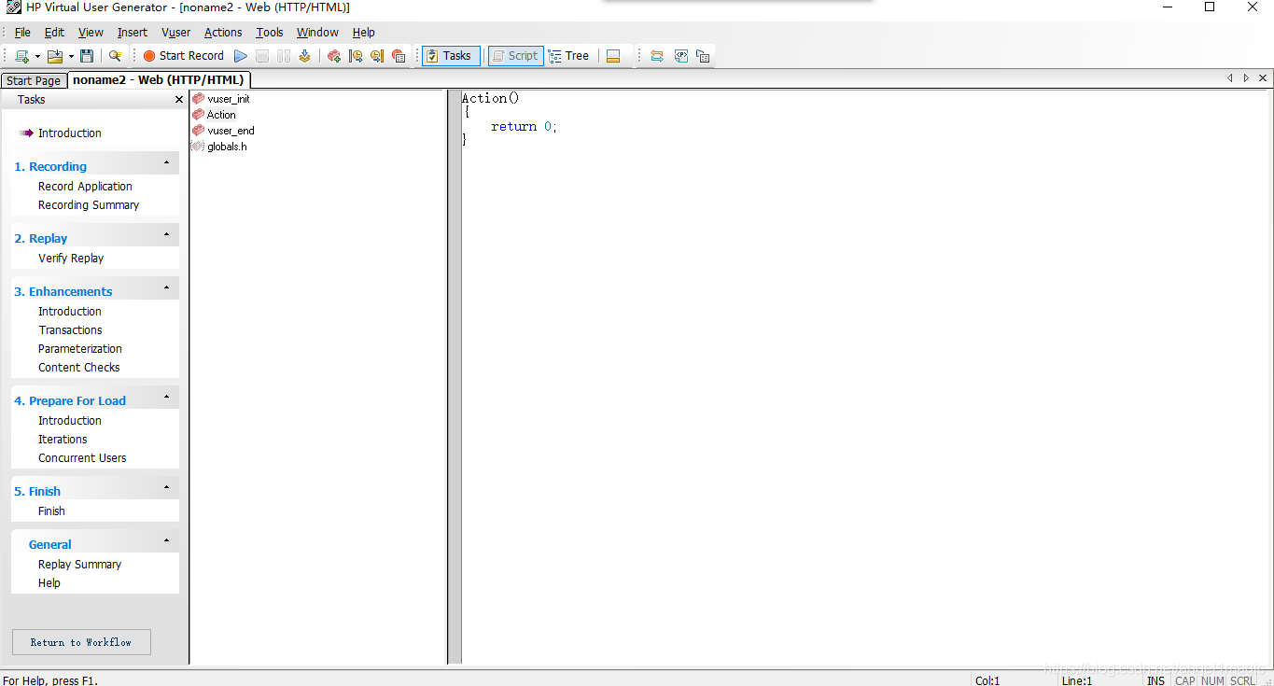Insert an end transaction via its clock icon
Image resolution: width=1274 pixels, height=686 pixels.
[x=377, y=56]
